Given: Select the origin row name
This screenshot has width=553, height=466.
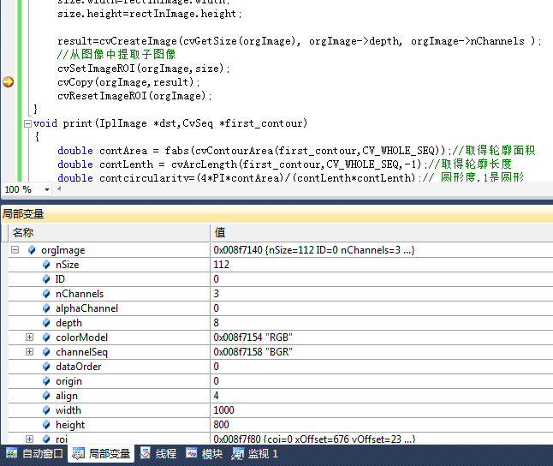Looking at the screenshot, I should pyautogui.click(x=68, y=381).
